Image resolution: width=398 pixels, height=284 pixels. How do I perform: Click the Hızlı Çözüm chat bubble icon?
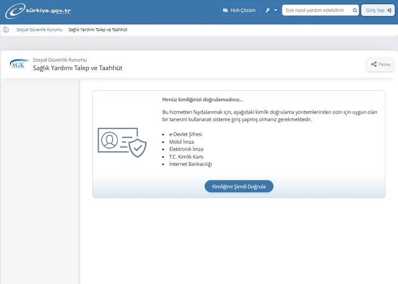click(x=225, y=10)
